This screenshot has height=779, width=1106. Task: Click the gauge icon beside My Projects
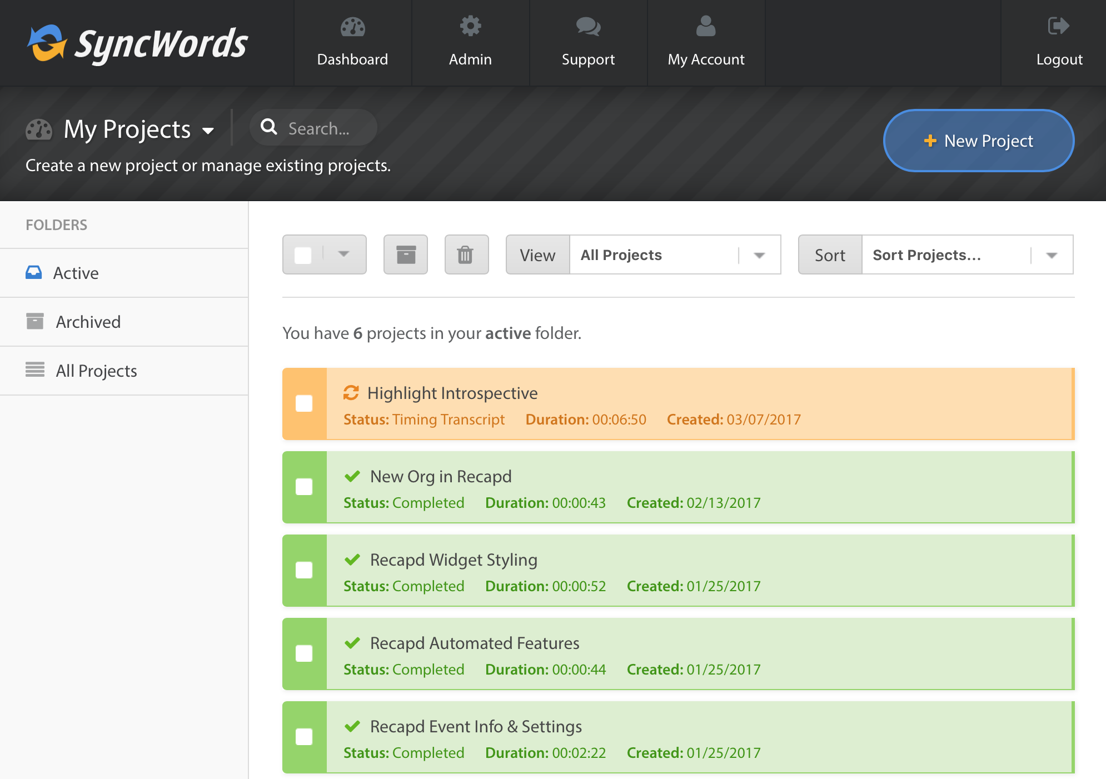click(39, 129)
